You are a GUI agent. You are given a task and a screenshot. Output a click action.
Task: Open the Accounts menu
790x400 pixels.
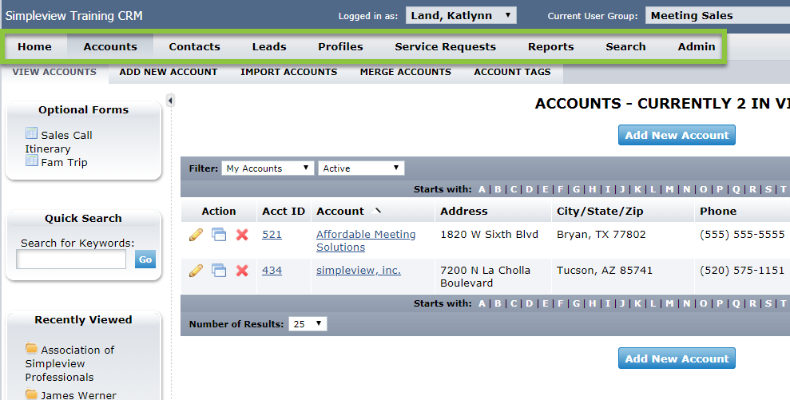[x=110, y=47]
